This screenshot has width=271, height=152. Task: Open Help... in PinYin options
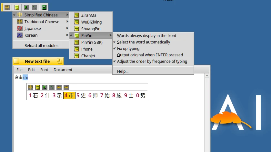(123, 71)
